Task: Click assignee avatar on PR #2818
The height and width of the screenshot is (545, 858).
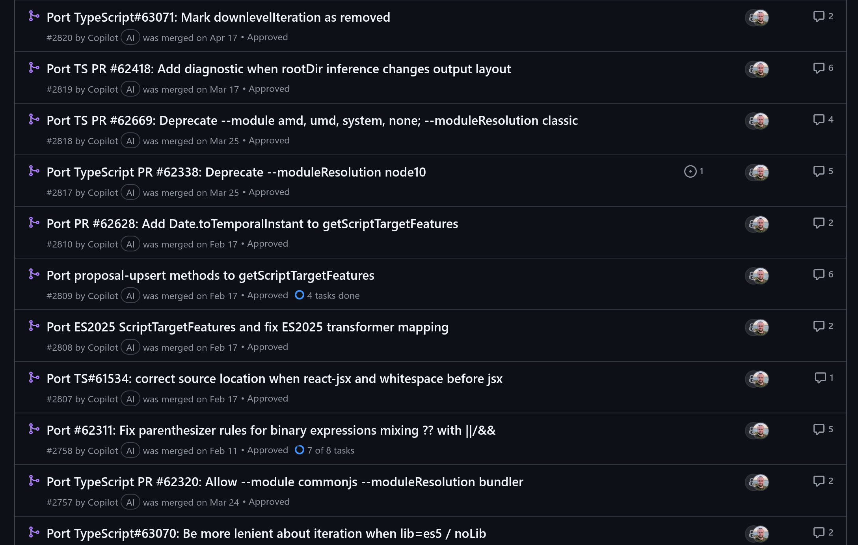Action: pos(757,121)
